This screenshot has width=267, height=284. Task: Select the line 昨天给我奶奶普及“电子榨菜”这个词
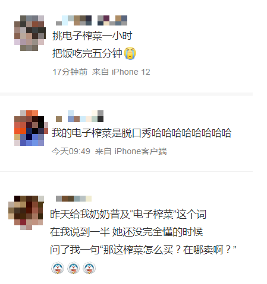[x=128, y=214]
